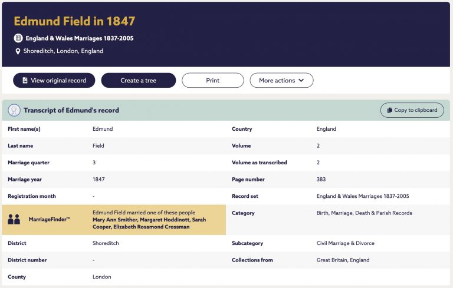Click the document icon in View original record
The image size is (453, 288).
pyautogui.click(x=25, y=80)
